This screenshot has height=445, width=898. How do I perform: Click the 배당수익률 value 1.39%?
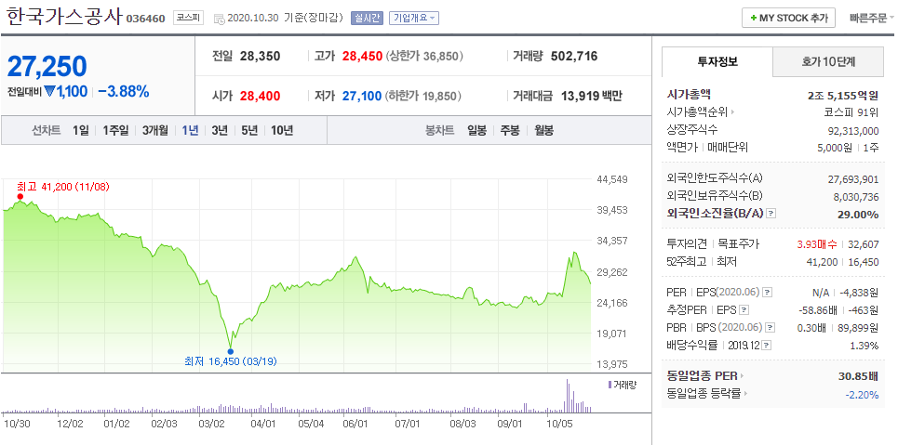[x=864, y=346]
